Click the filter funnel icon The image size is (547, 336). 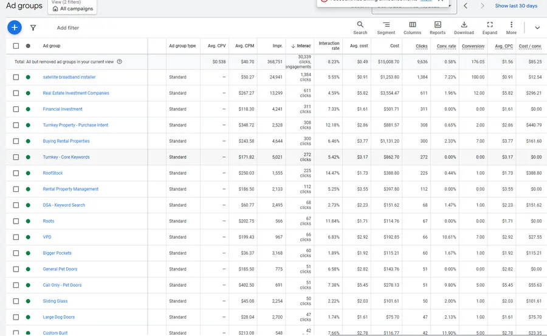tap(33, 27)
